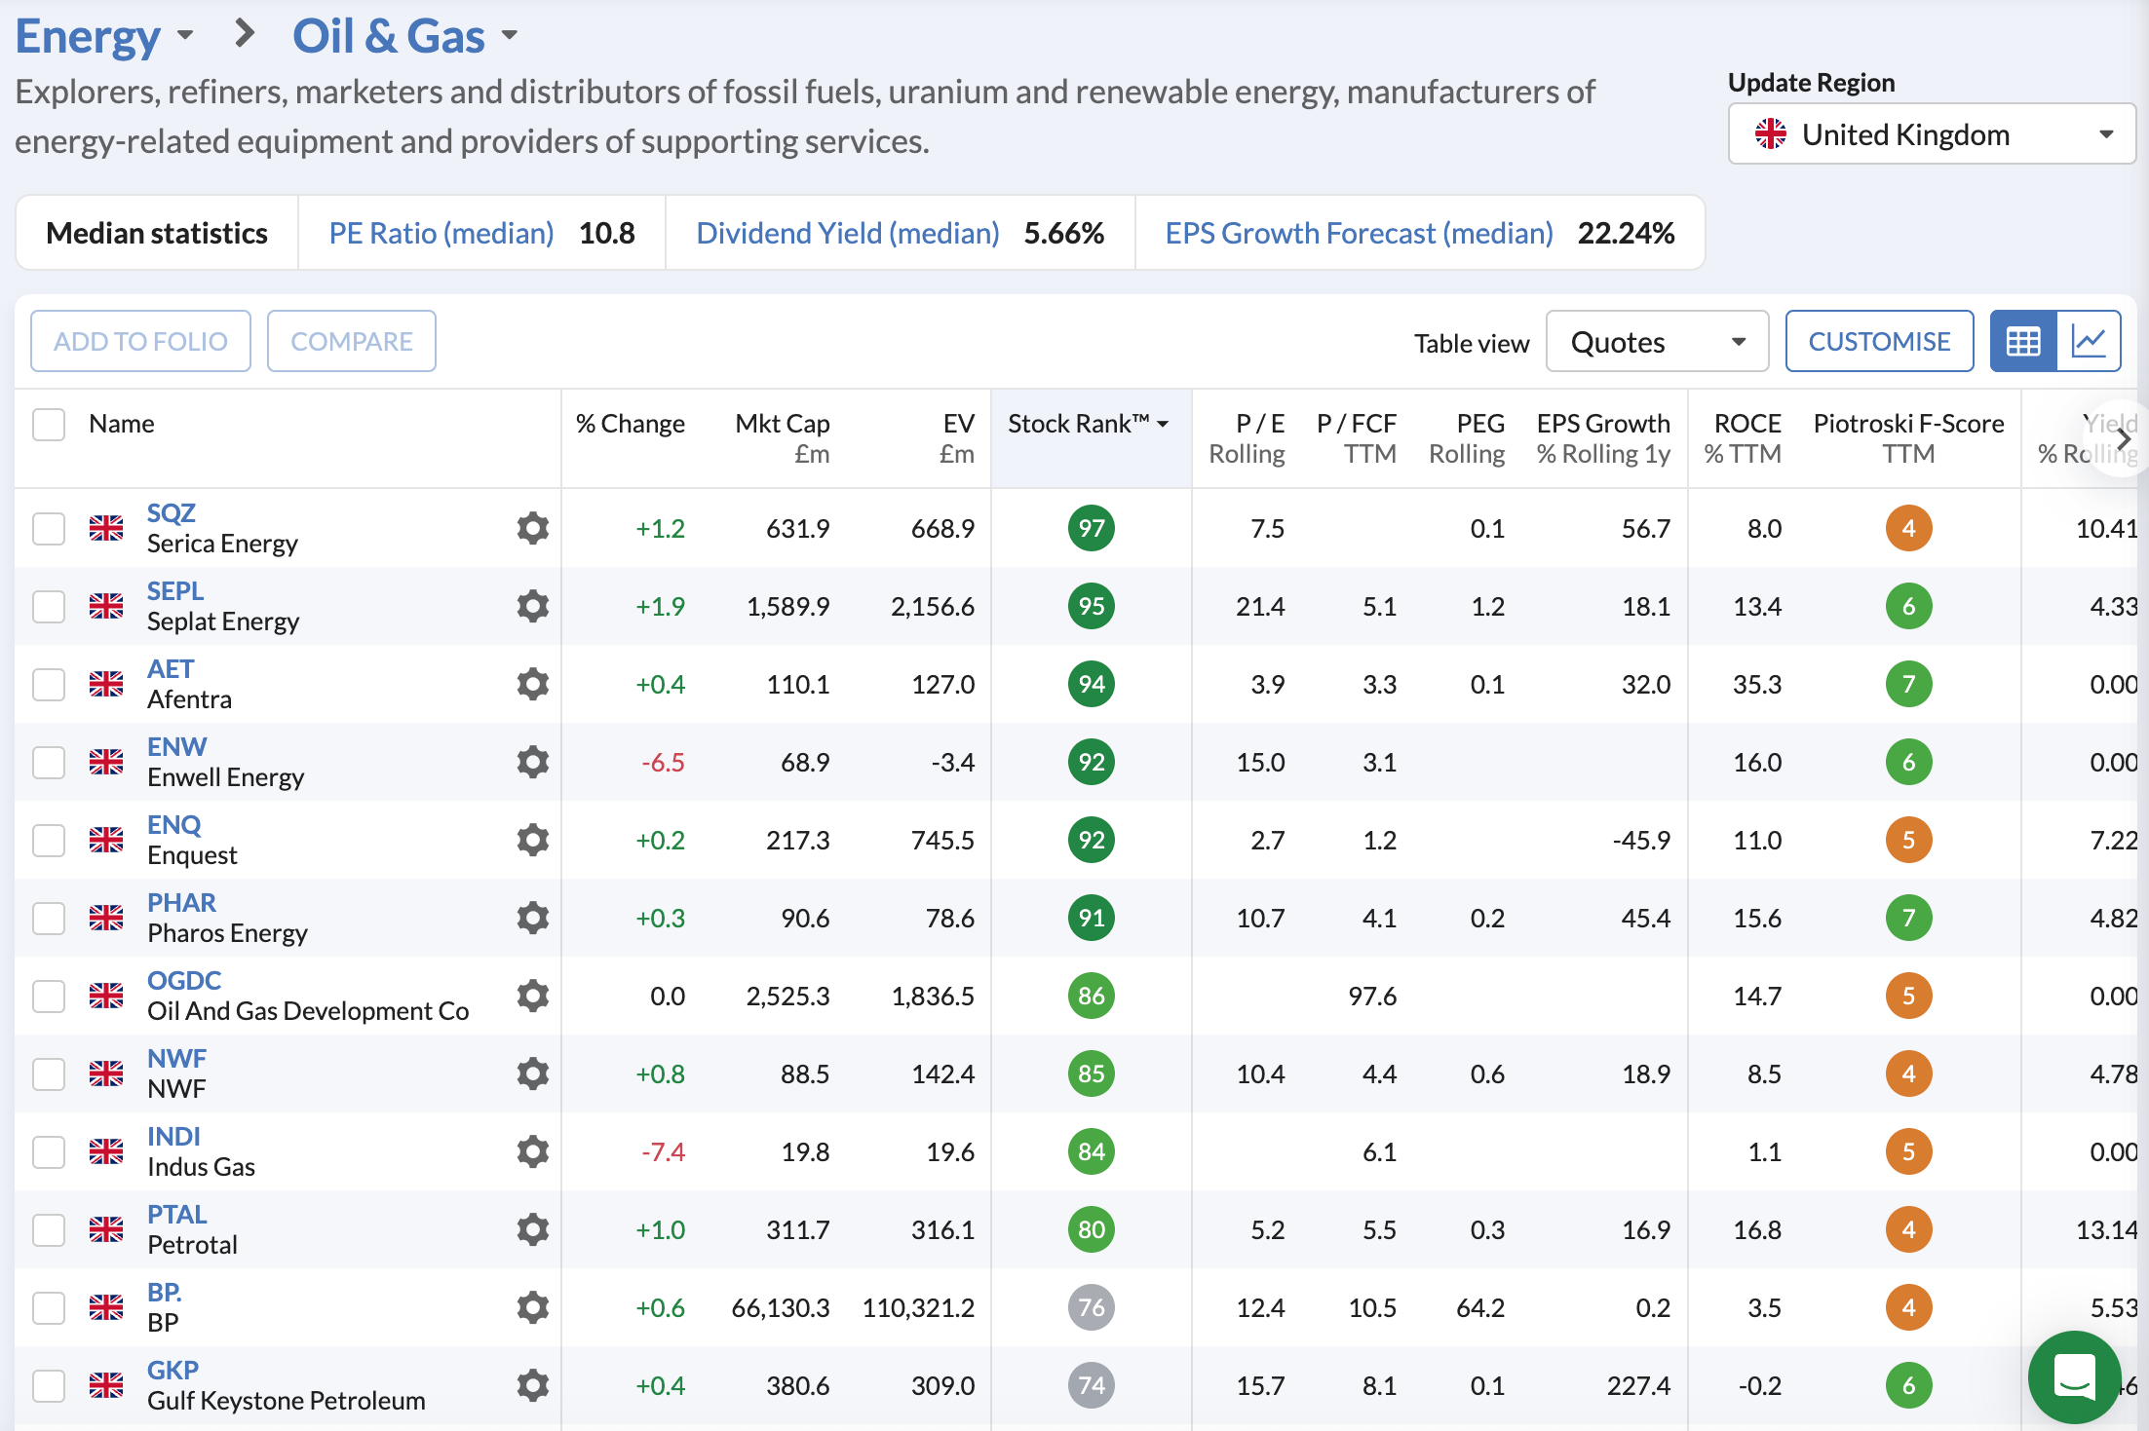
Task: Sort by the % Change column header
Action: (630, 424)
